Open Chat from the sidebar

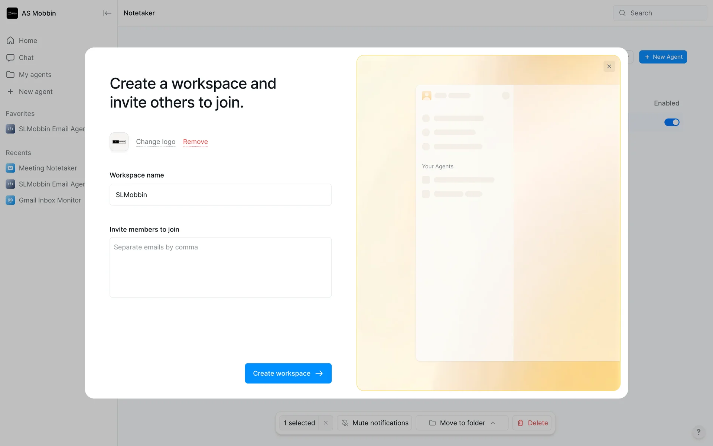pos(26,58)
